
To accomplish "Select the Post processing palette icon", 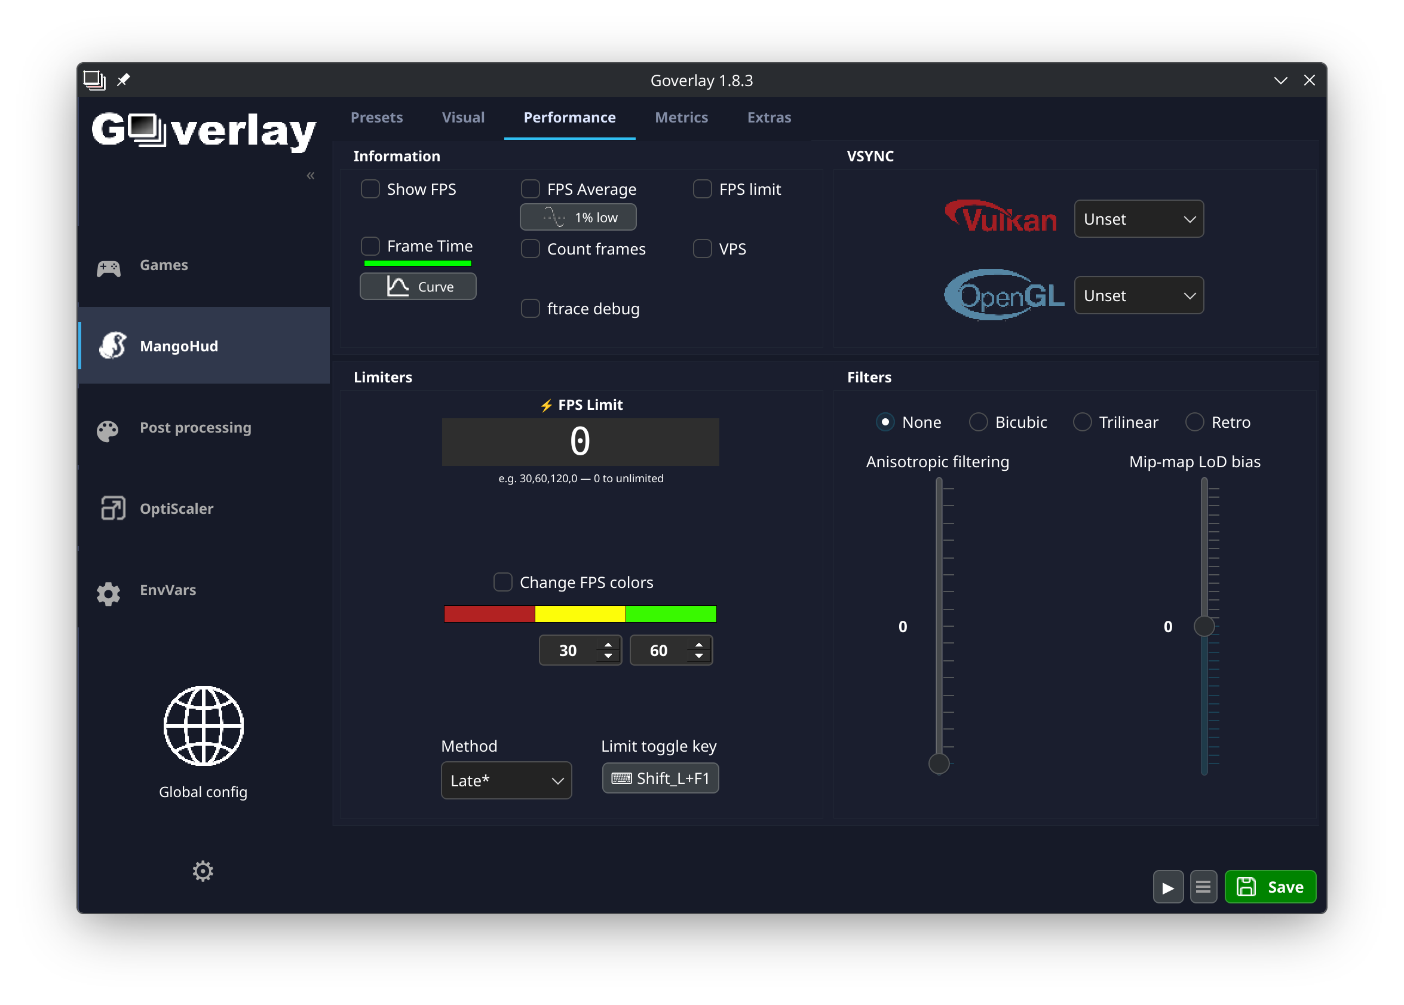I will (x=108, y=430).
